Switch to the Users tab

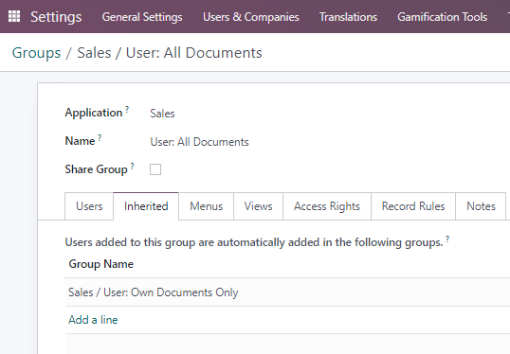pyautogui.click(x=89, y=206)
